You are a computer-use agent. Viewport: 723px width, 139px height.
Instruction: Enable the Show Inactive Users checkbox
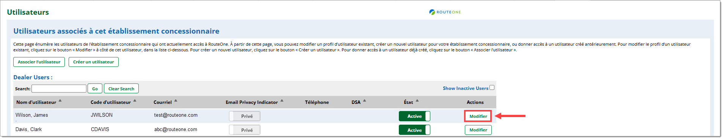[492, 88]
